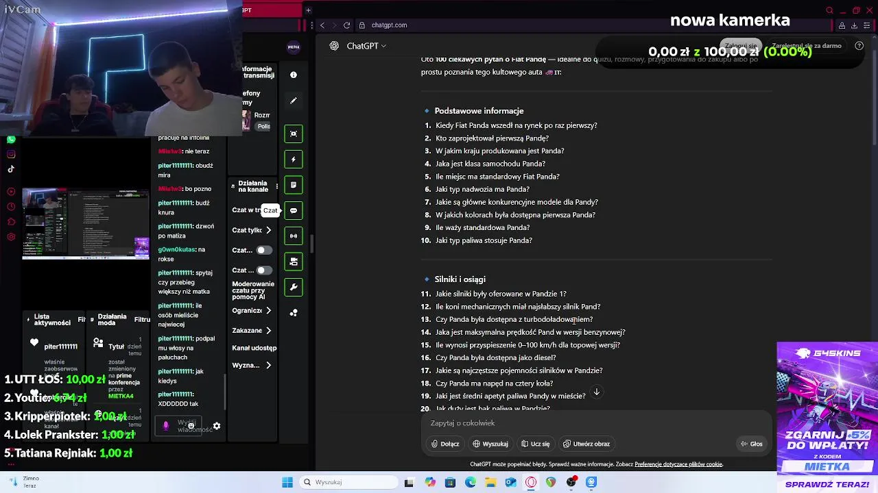Go back in browser
This screenshot has width=878, height=493.
tap(322, 25)
